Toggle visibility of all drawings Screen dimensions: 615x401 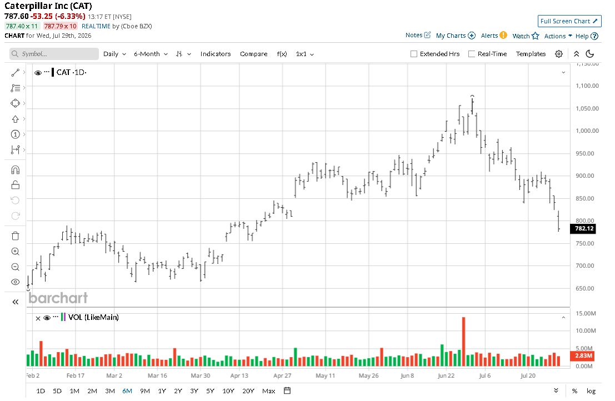click(16, 282)
